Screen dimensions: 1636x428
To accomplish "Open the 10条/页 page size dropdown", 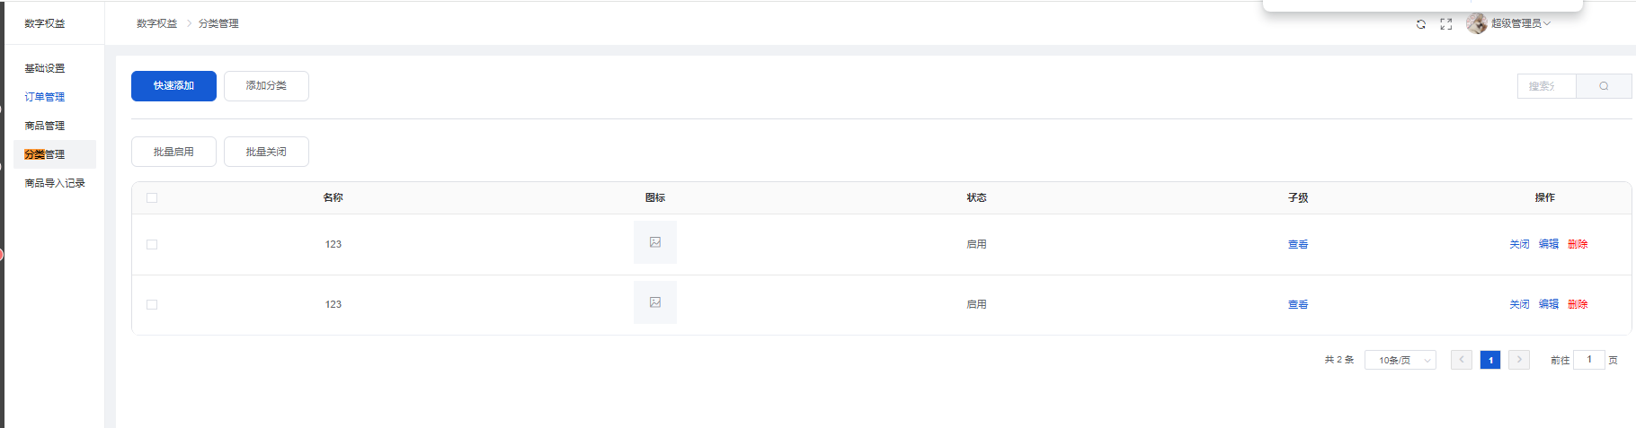I will click(x=1400, y=360).
